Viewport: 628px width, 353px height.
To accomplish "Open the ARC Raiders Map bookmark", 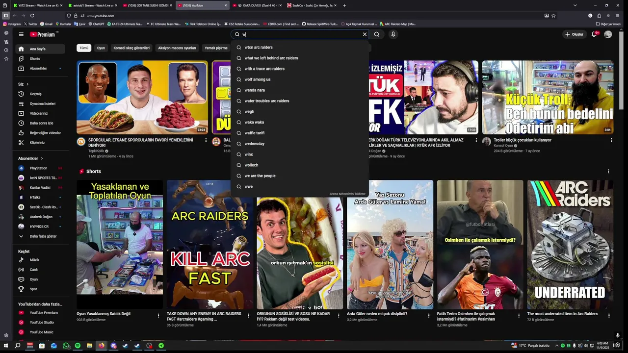I will 397,24.
